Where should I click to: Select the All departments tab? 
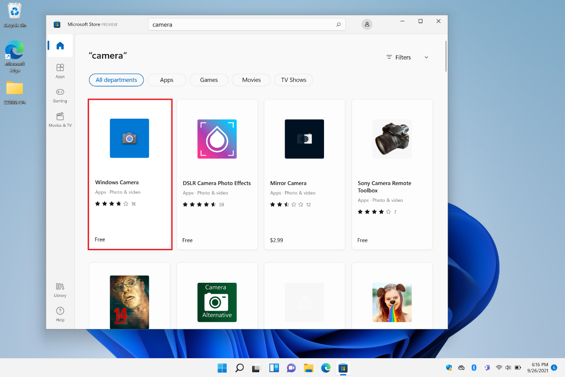116,80
